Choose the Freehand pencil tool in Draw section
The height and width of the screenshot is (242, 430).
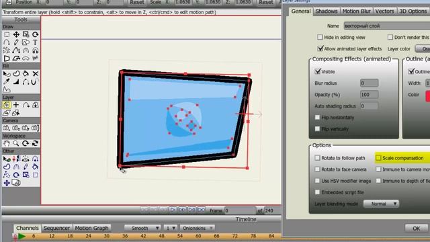[x=16, y=42]
